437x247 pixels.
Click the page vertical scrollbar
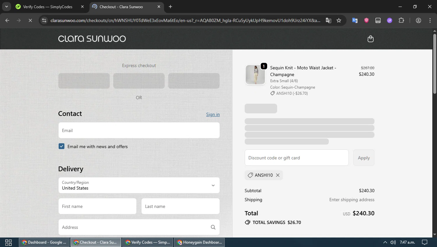[434, 64]
